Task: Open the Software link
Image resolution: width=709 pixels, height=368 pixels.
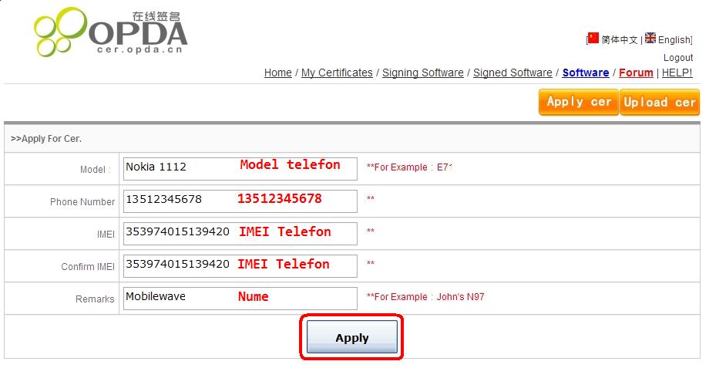Action: [586, 73]
